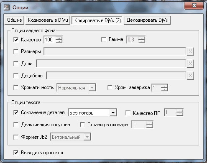Enable the Формат Jb2 checkbox

tap(16, 137)
